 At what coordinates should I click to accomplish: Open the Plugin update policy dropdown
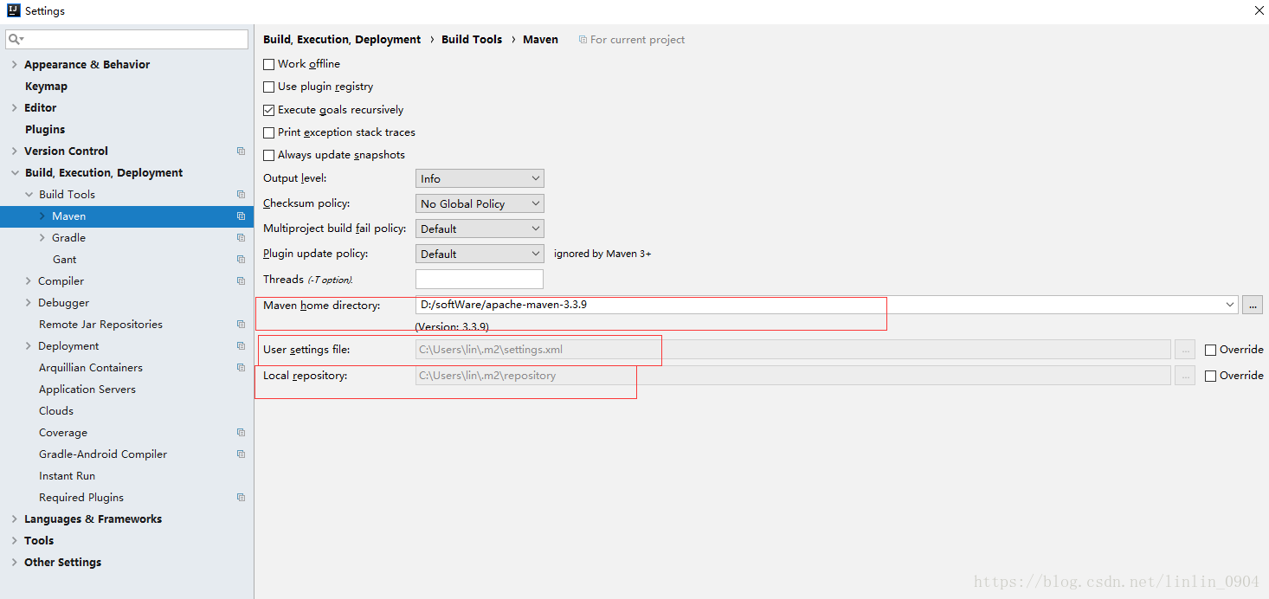click(x=480, y=254)
